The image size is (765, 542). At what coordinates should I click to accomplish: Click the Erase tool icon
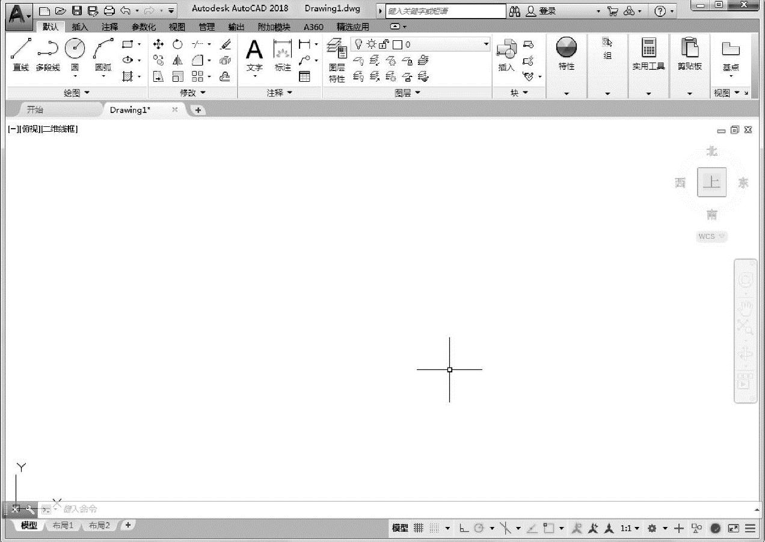[226, 45]
